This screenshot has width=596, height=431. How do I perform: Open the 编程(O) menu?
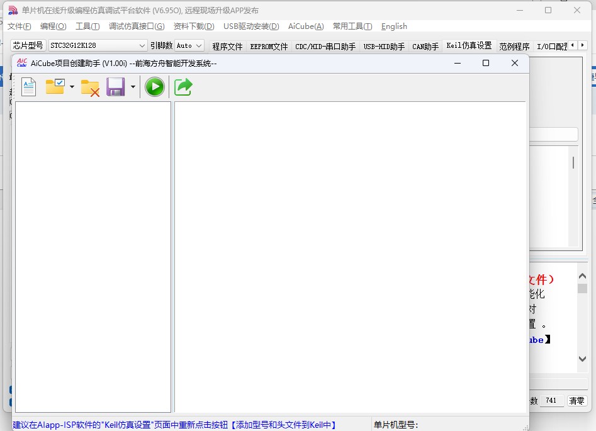pos(53,26)
